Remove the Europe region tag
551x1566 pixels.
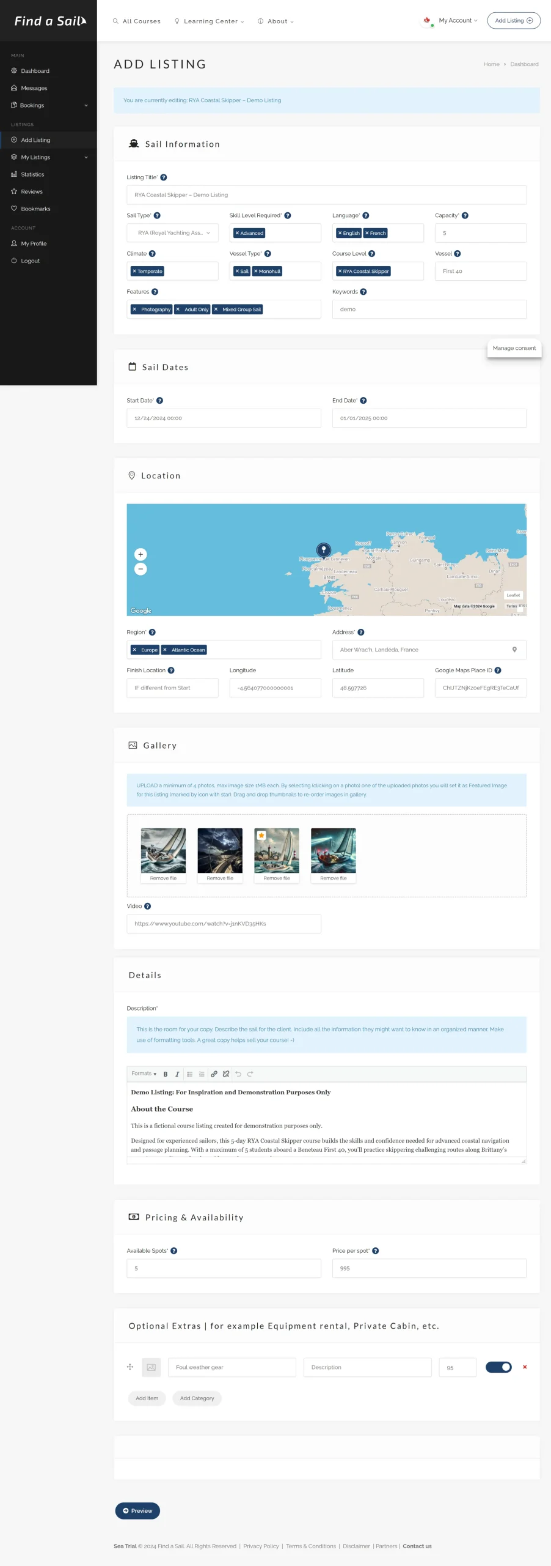point(134,650)
